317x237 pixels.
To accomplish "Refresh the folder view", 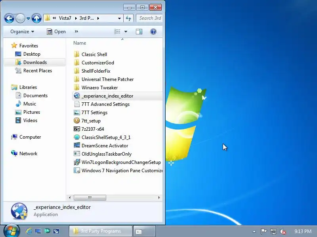I will point(128,18).
